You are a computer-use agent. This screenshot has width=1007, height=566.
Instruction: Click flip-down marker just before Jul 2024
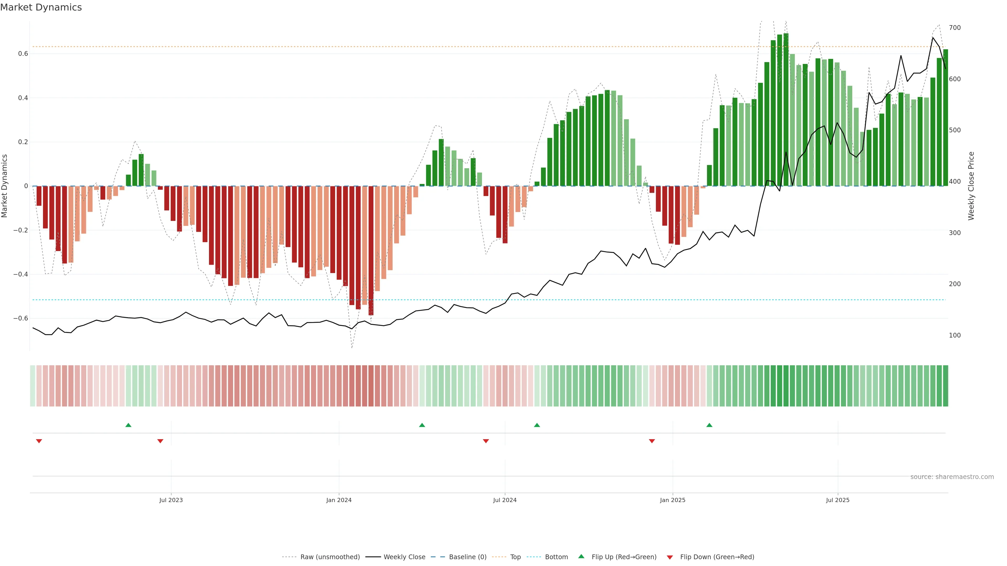click(x=486, y=441)
